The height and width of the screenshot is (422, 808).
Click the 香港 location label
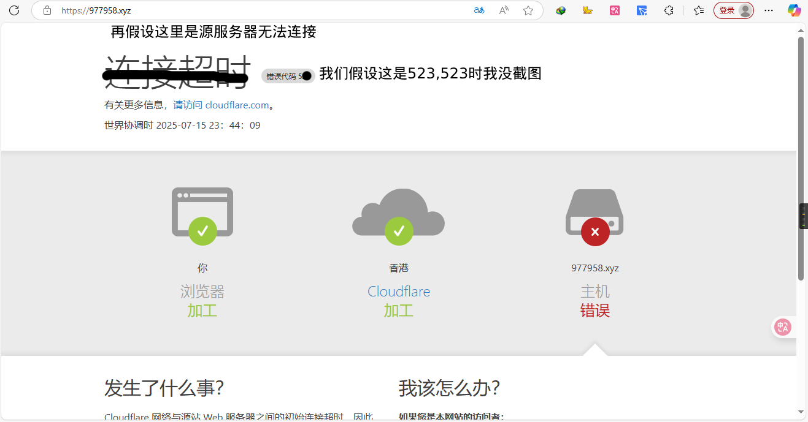click(399, 268)
